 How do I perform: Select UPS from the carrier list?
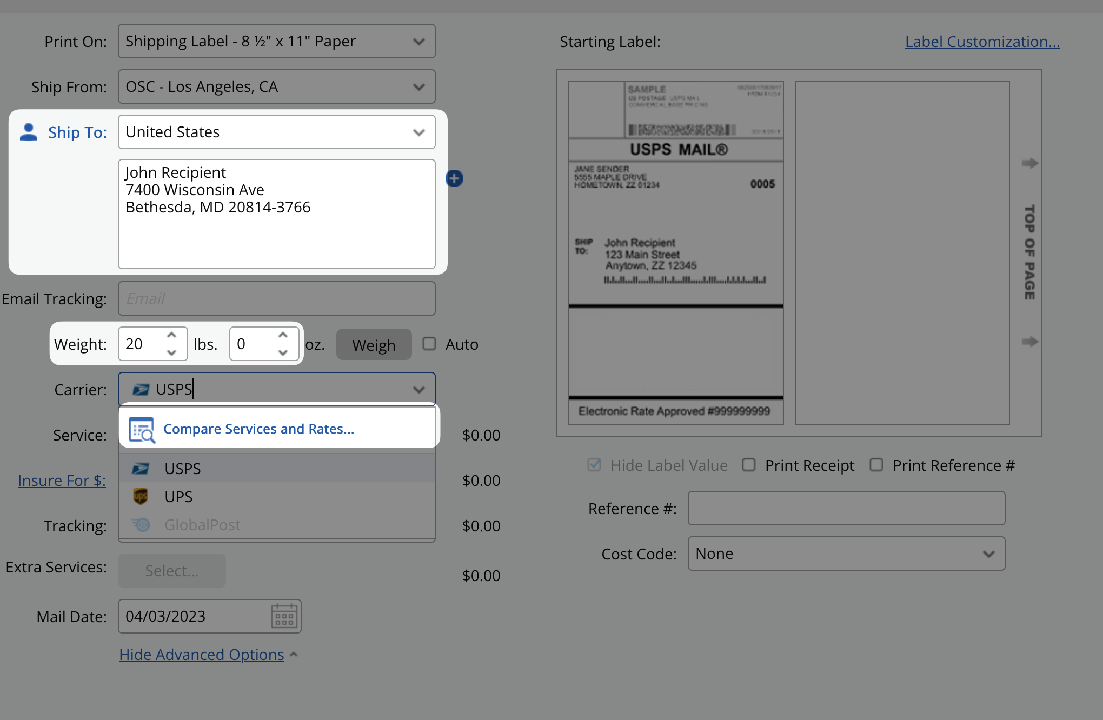[277, 496]
